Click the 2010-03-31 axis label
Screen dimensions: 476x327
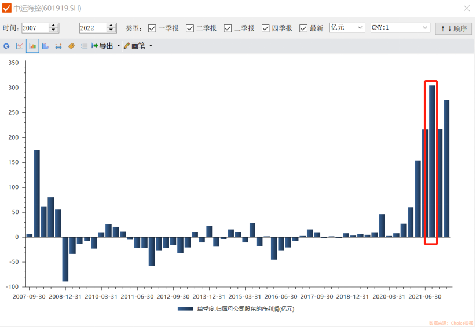[101, 297]
